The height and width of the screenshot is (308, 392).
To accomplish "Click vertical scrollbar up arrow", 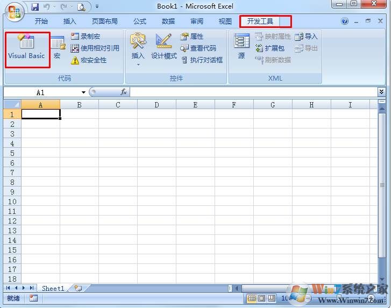I will 382,109.
